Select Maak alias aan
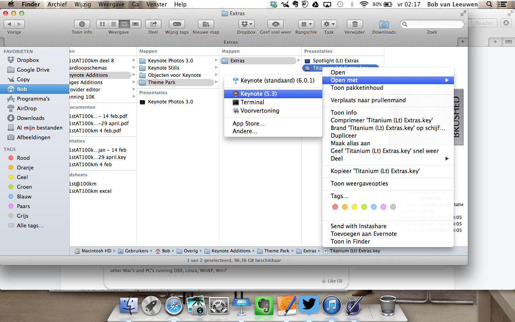The height and width of the screenshot is (322, 515). click(388, 143)
